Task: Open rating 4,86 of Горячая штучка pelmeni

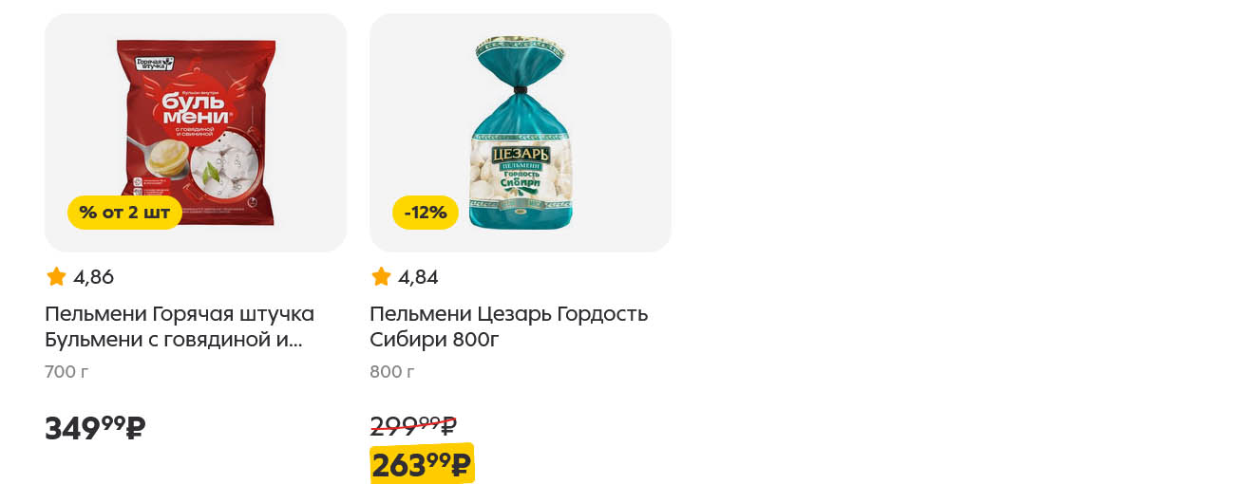Action: click(93, 277)
